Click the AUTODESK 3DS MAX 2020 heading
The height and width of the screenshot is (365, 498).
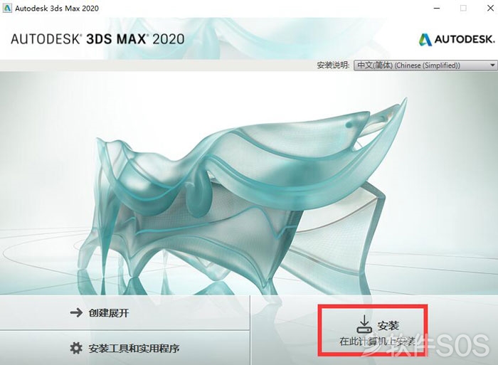(98, 39)
